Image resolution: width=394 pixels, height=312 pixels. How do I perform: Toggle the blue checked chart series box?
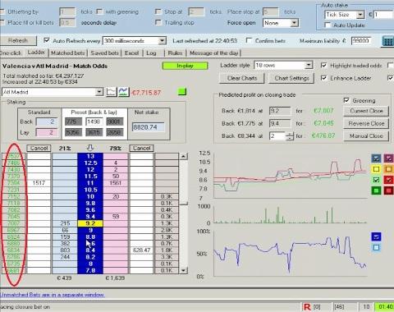(x=376, y=158)
